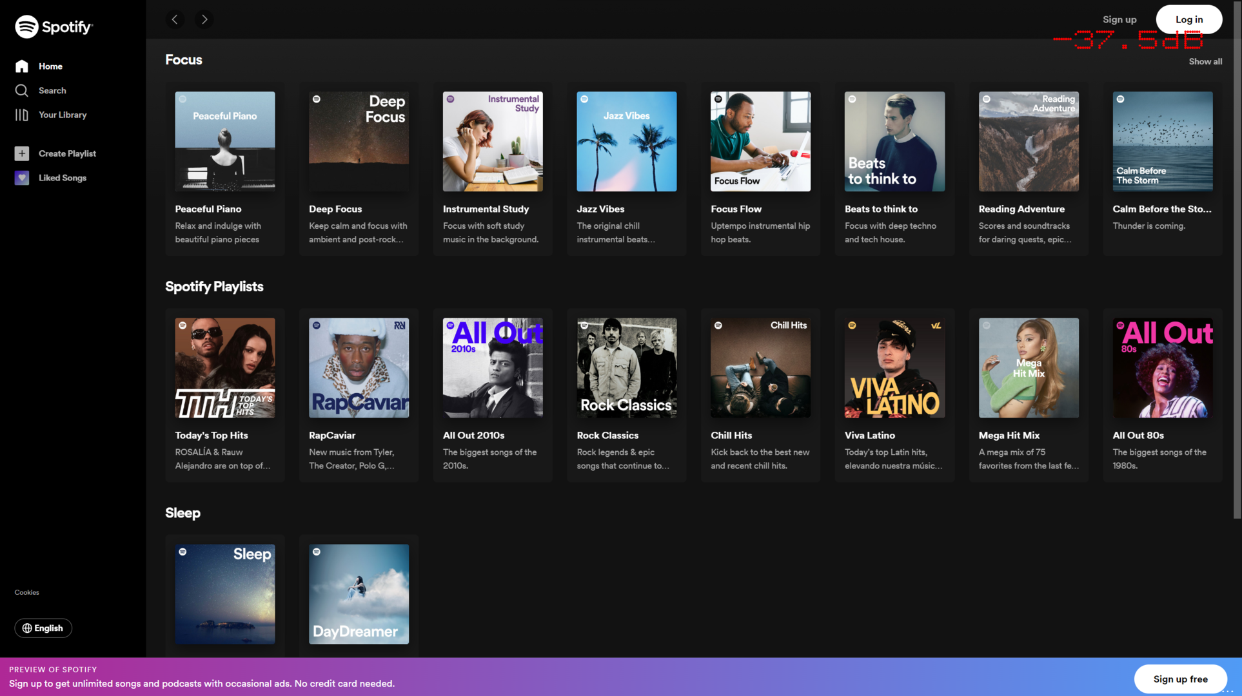Open the Rock Classics playlist cover
Screen dimensions: 1242x696
point(627,367)
